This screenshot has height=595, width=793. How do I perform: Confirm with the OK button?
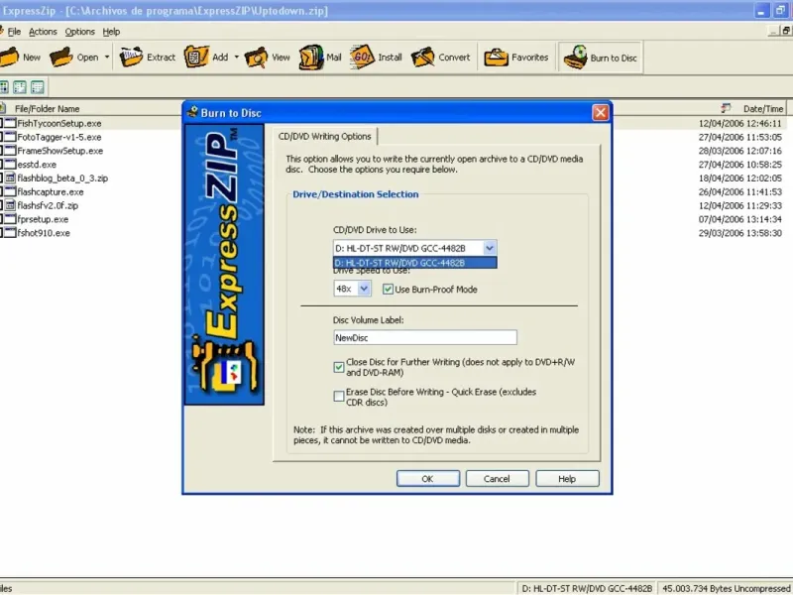pos(428,479)
